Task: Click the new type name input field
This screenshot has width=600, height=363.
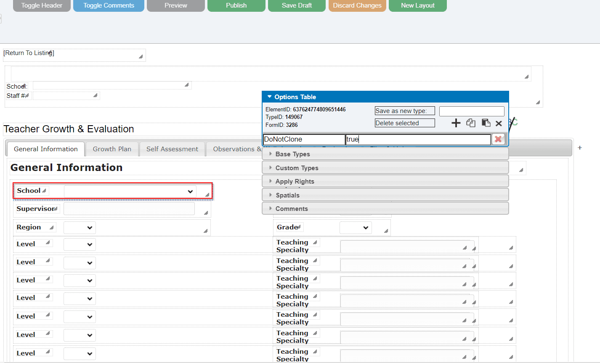Action: 472,111
